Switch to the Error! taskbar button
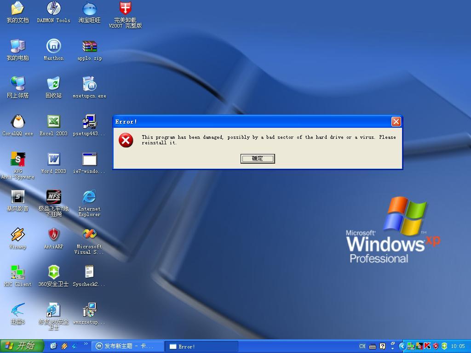Image resolution: width=471 pixels, height=353 pixels. click(x=201, y=346)
